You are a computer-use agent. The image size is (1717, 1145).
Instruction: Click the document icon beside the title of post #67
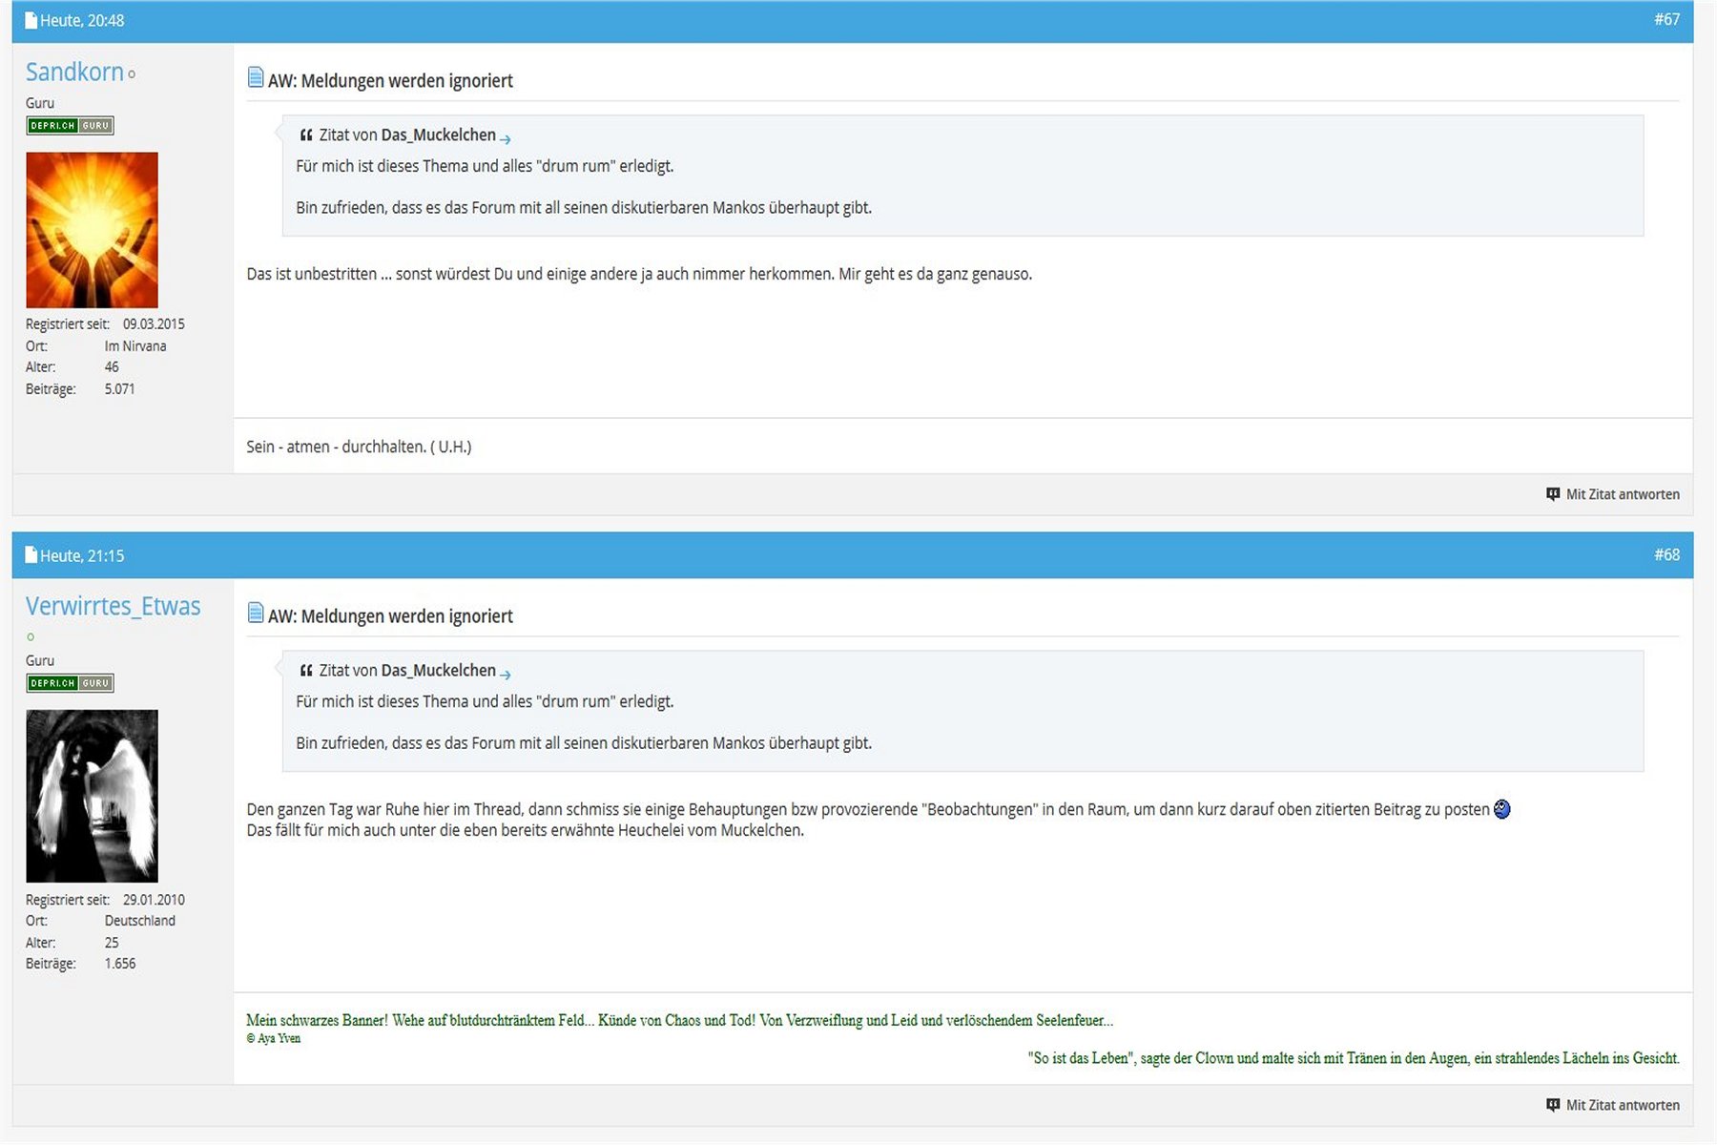click(256, 78)
